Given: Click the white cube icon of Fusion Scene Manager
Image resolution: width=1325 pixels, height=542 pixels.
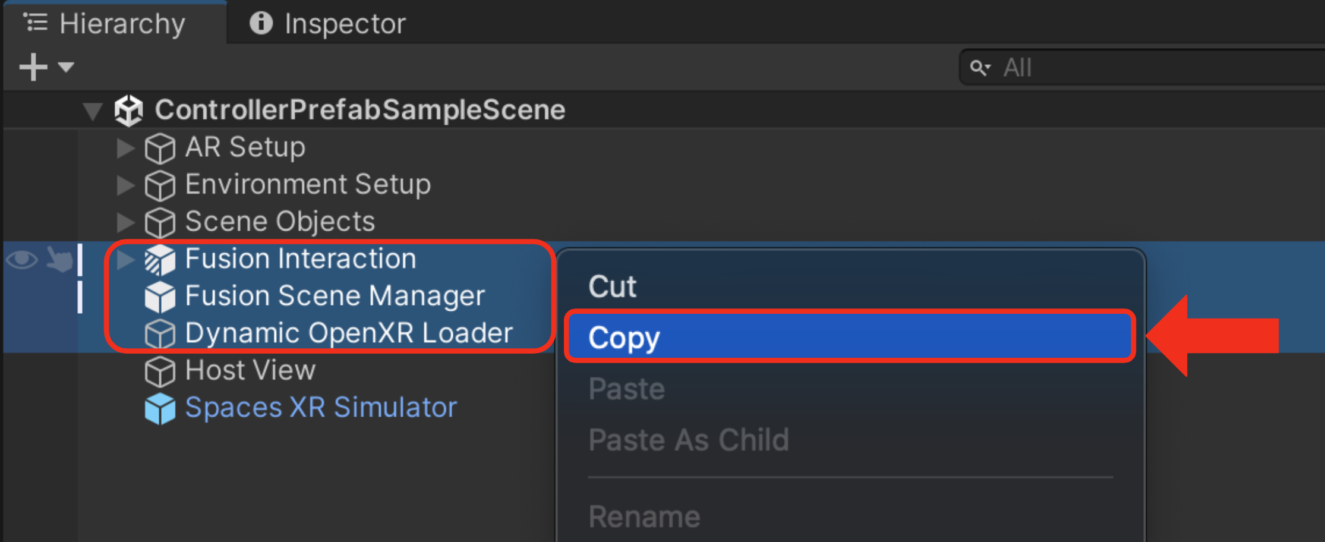Looking at the screenshot, I should (160, 297).
